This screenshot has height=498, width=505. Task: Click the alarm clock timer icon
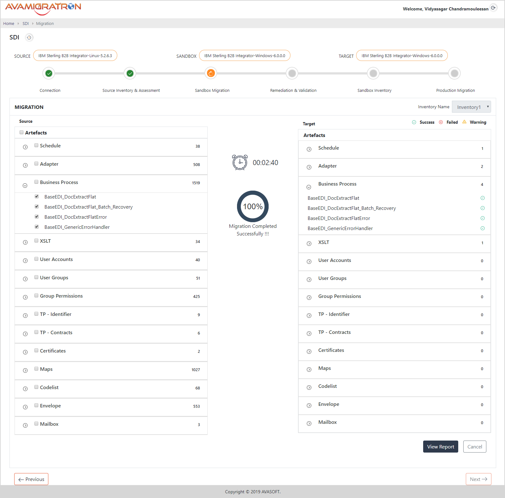[240, 163]
